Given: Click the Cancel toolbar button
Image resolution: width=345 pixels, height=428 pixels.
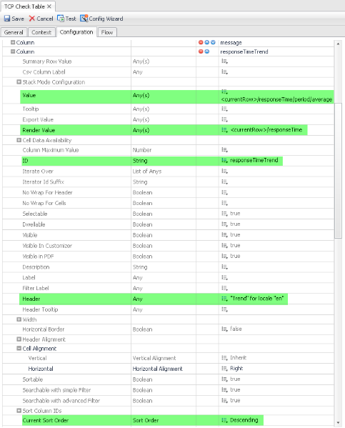Looking at the screenshot, I should tap(41, 19).
